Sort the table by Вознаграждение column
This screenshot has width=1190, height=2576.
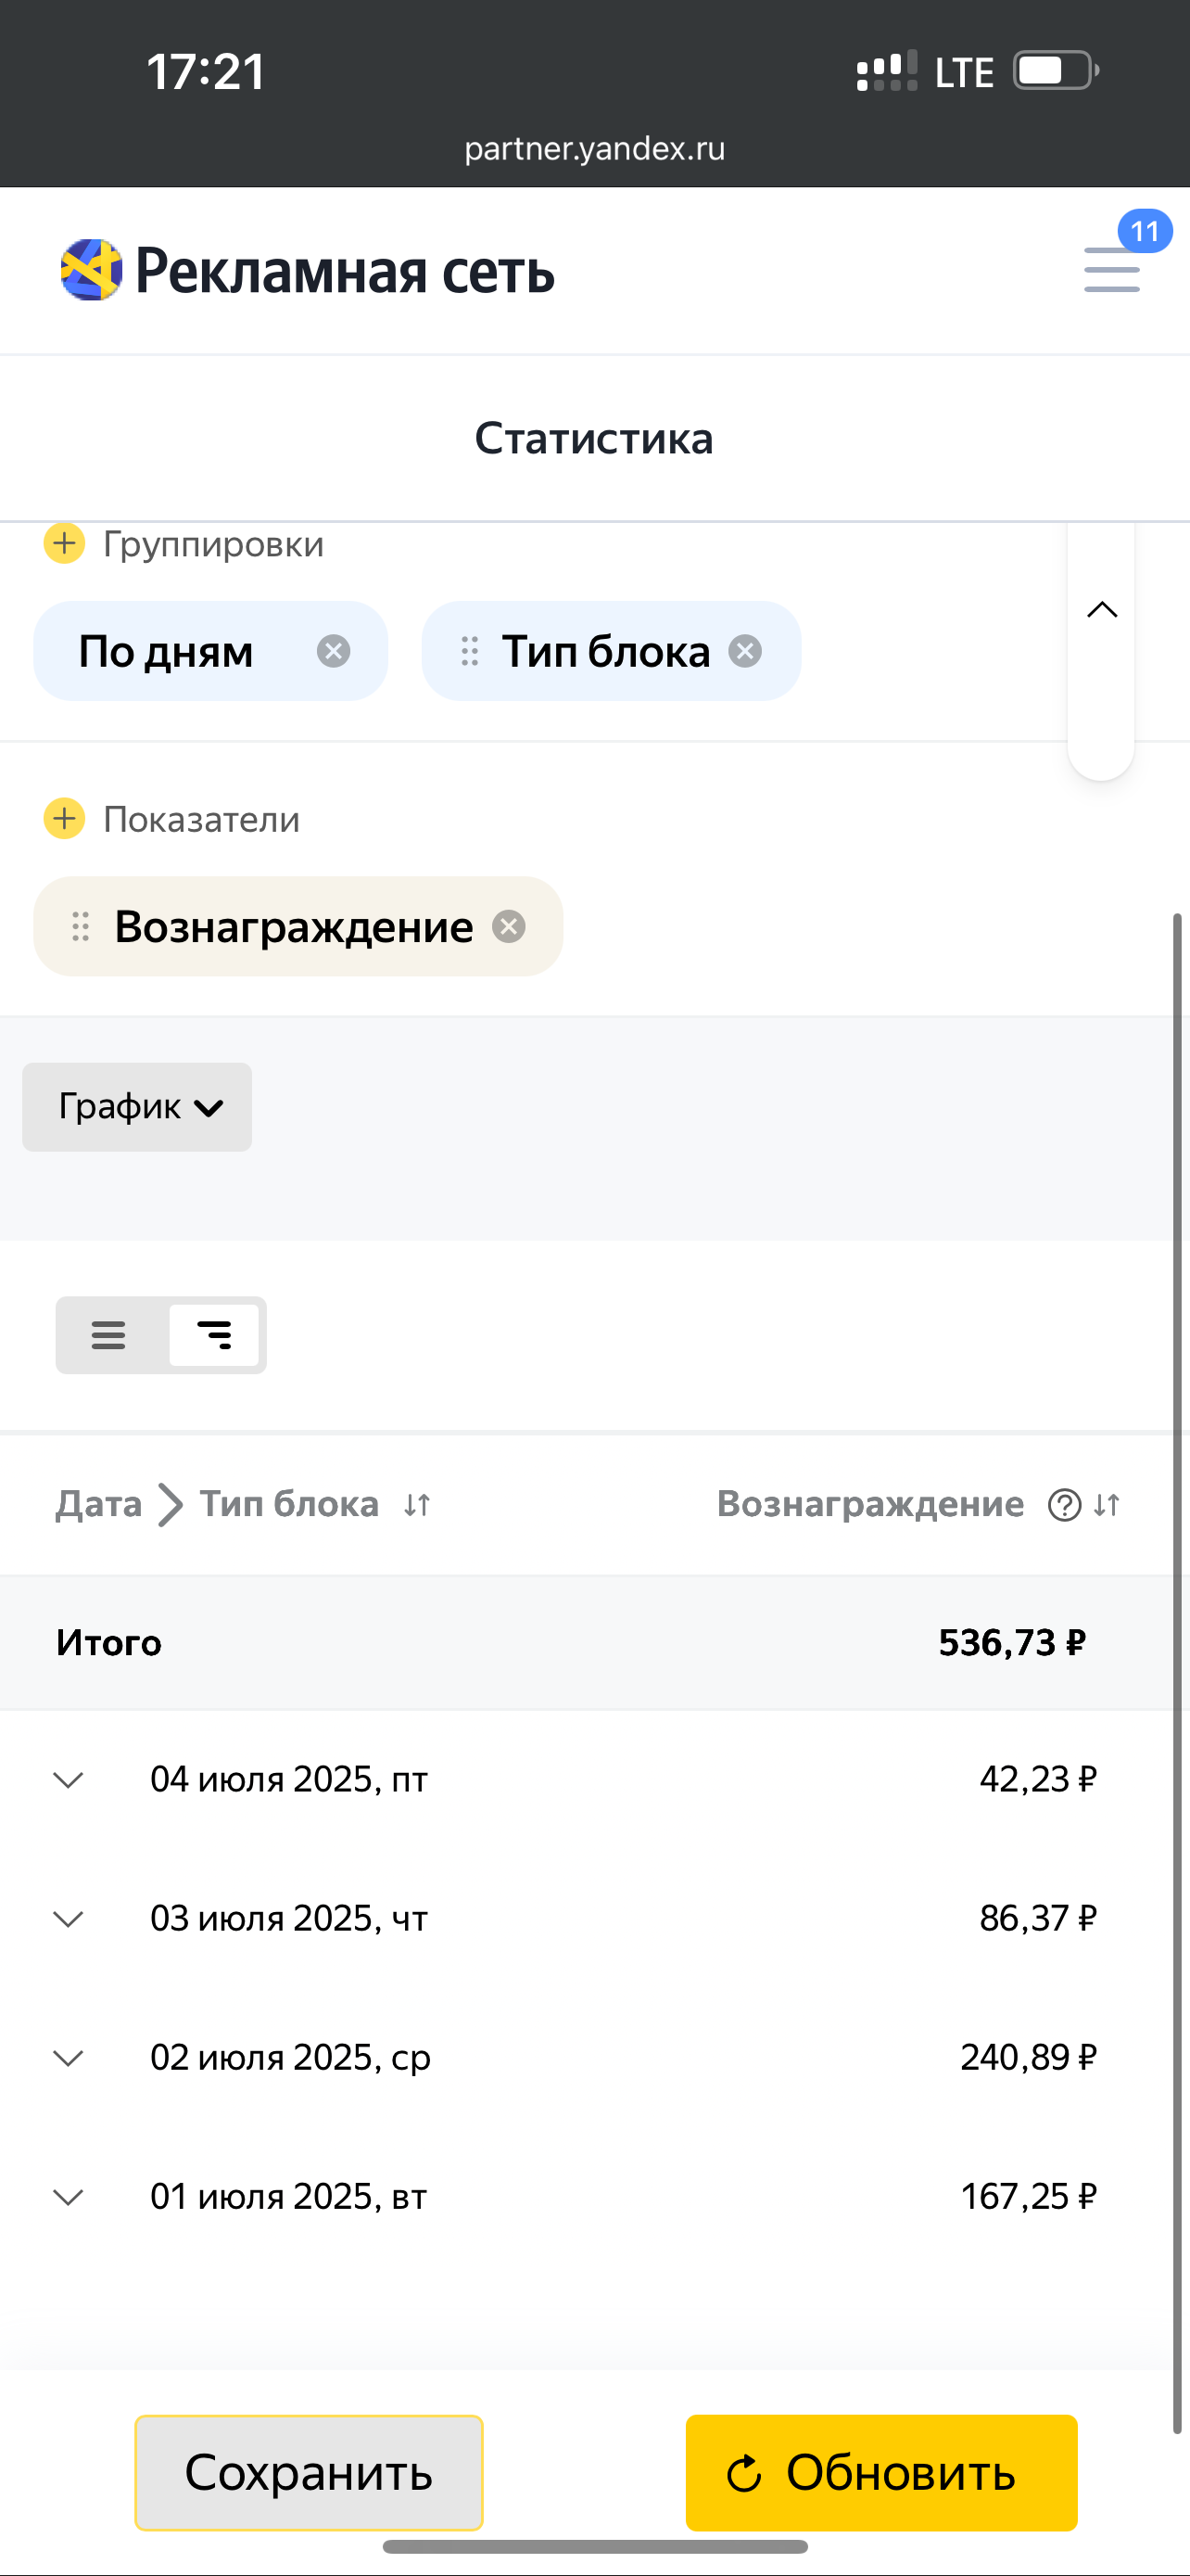click(1108, 1505)
